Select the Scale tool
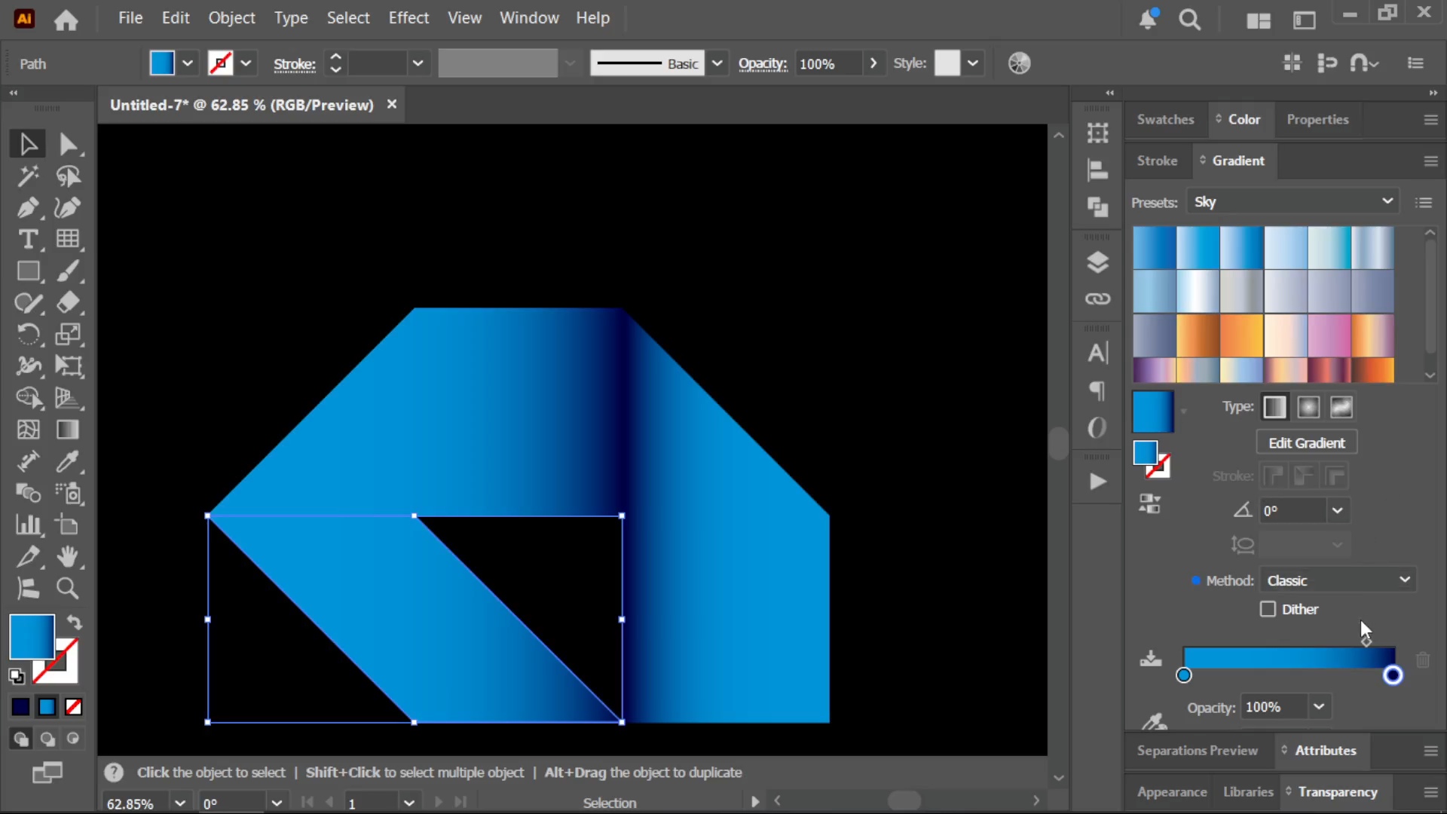The image size is (1447, 814). click(x=68, y=334)
